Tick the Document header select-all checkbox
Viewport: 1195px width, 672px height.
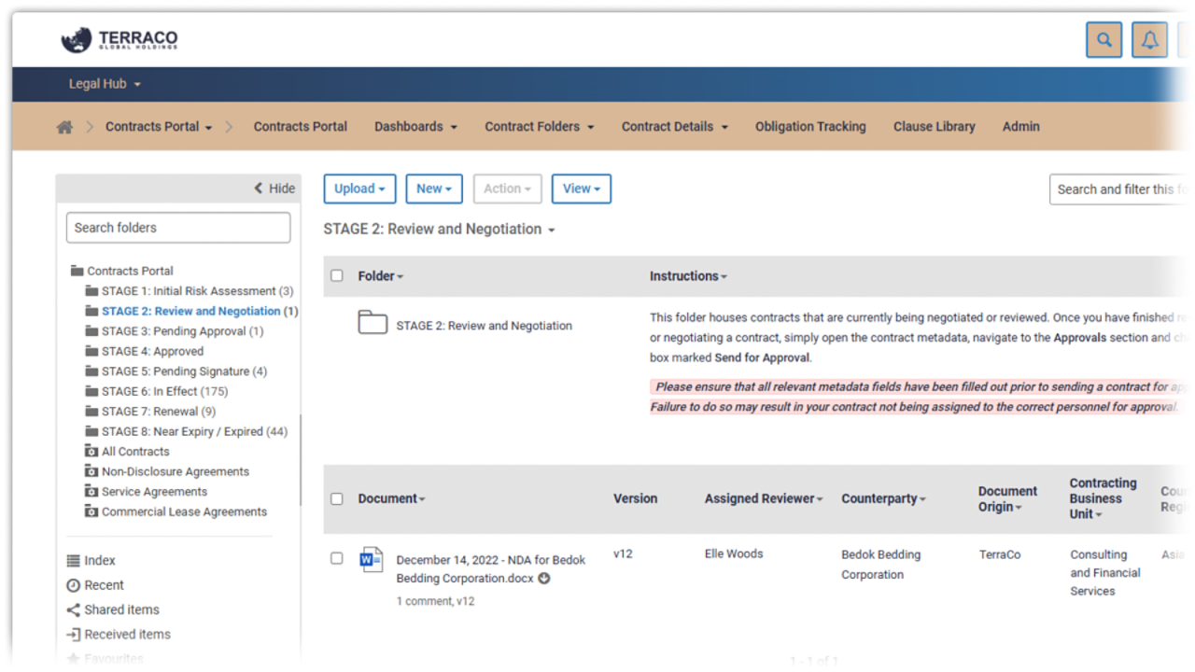(337, 498)
